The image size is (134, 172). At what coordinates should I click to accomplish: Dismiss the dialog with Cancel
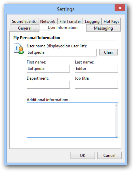coord(109,156)
